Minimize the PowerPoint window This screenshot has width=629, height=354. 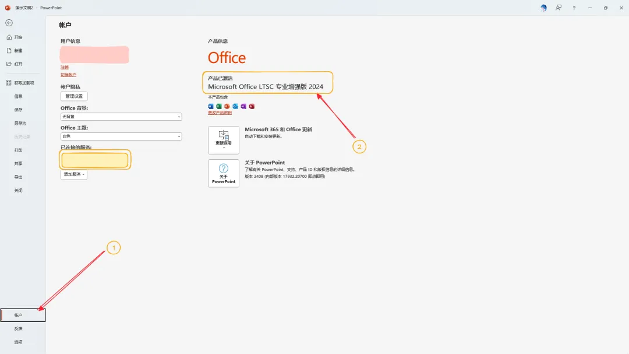[x=589, y=8]
